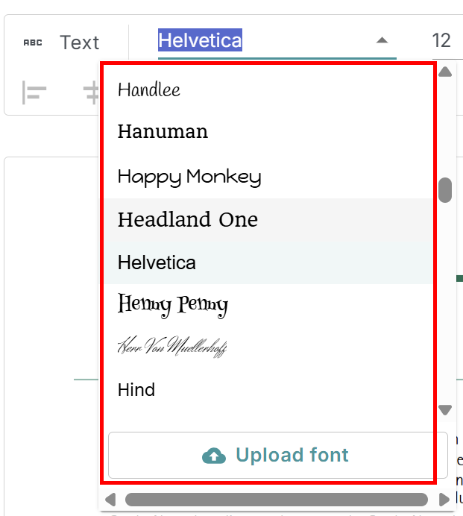Image resolution: width=463 pixels, height=516 pixels.
Task: Click the ABC Text tool icon
Action: pos(33,43)
